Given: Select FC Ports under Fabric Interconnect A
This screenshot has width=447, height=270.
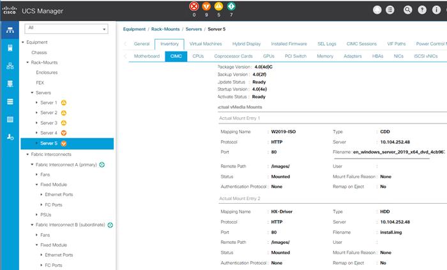Looking at the screenshot, I should pos(53,204).
